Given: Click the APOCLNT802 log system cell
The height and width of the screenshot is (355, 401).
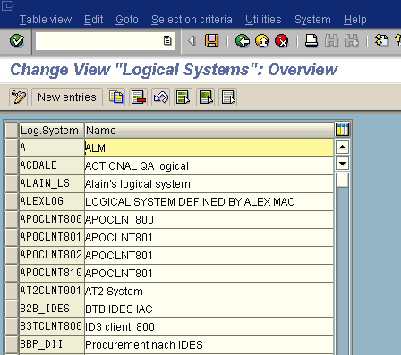Looking at the screenshot, I should click(x=52, y=255).
